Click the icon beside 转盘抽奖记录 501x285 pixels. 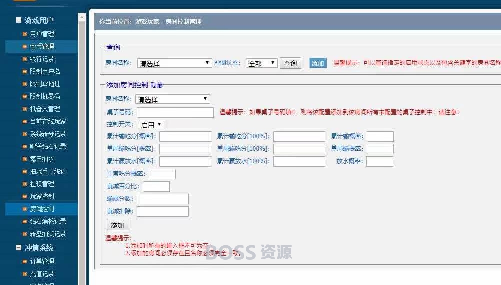pos(25,234)
